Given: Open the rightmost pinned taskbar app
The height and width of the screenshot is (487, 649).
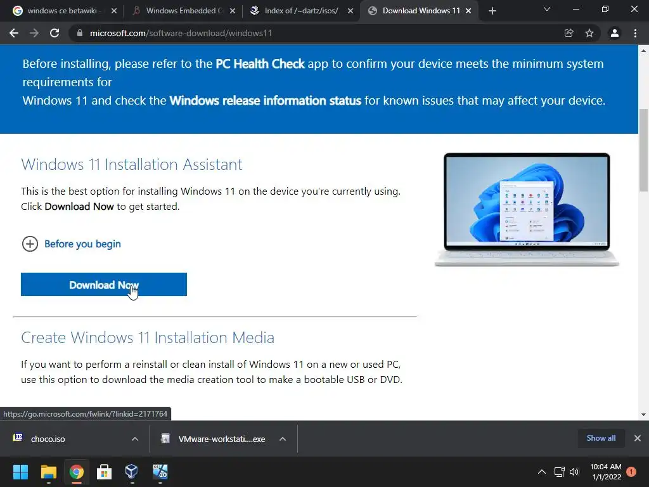Looking at the screenshot, I should tap(160, 472).
